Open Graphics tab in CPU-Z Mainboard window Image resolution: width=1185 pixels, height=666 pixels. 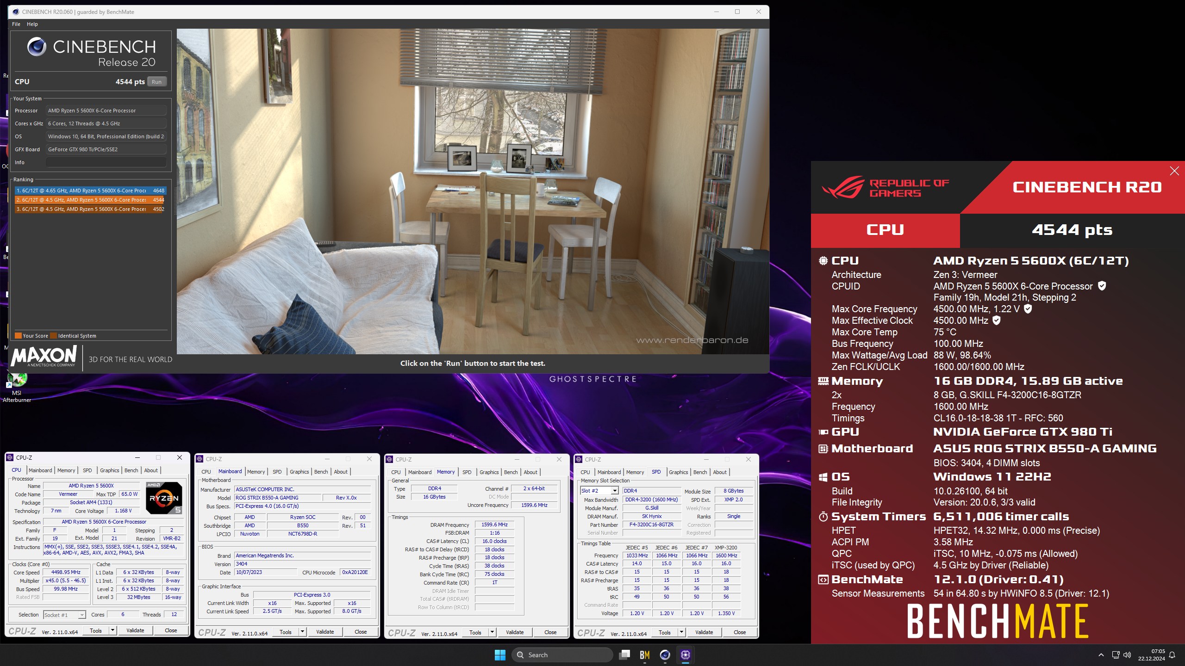click(299, 472)
